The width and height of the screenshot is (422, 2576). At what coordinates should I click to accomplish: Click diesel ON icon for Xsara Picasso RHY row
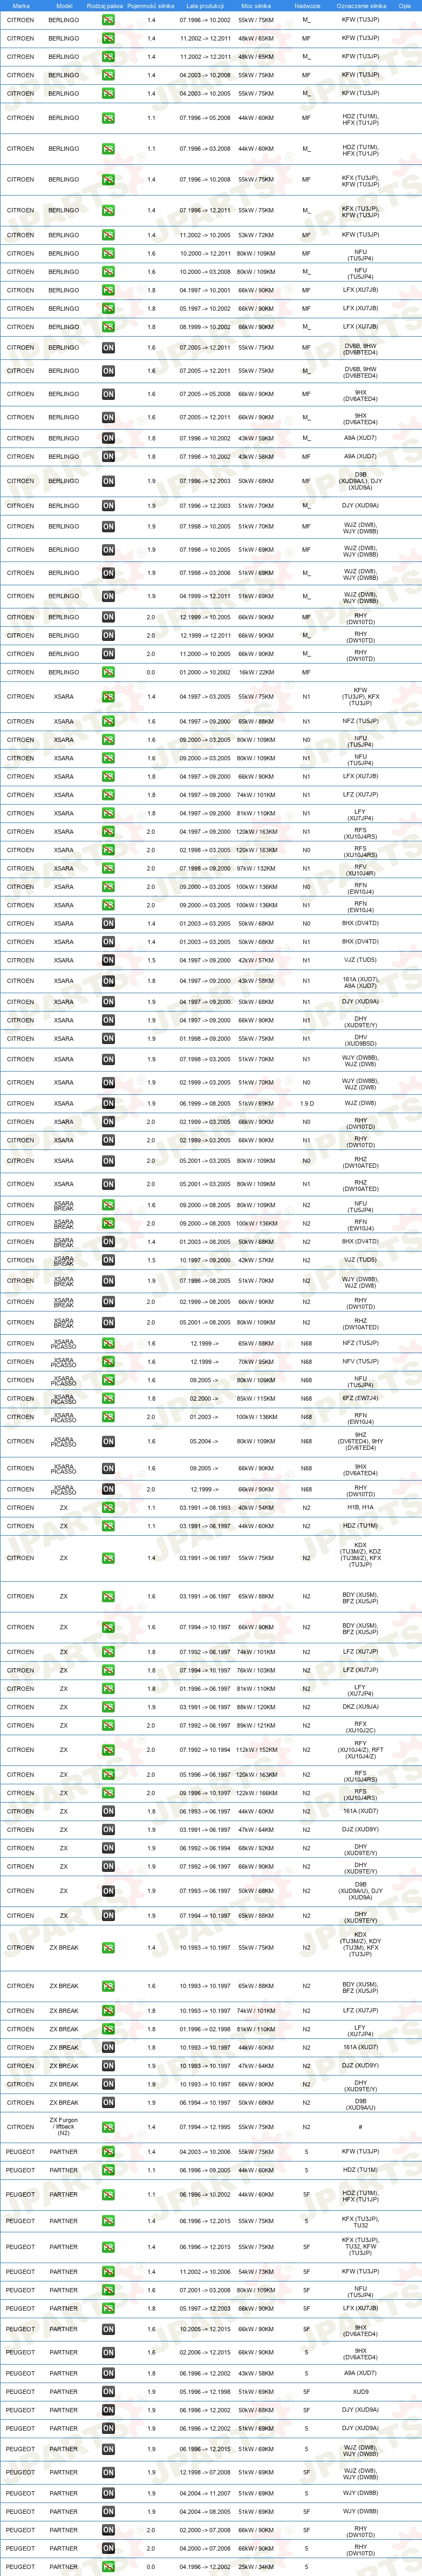[x=108, y=1489]
